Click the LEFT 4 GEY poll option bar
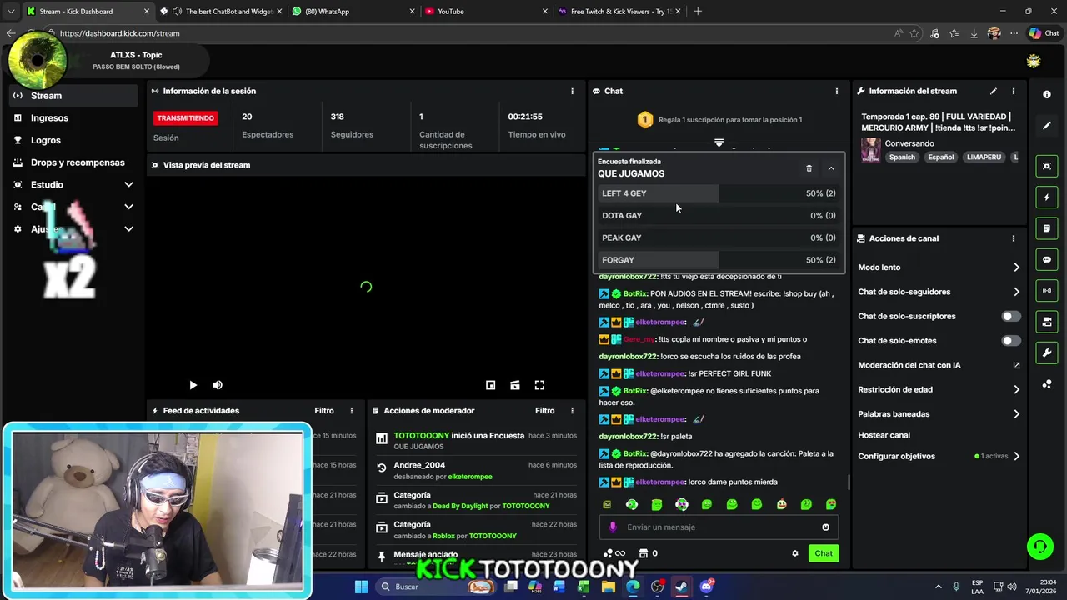 (x=719, y=193)
